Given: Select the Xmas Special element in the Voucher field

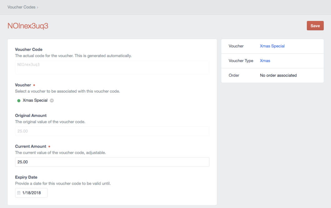Looking at the screenshot, I should click(x=35, y=100).
